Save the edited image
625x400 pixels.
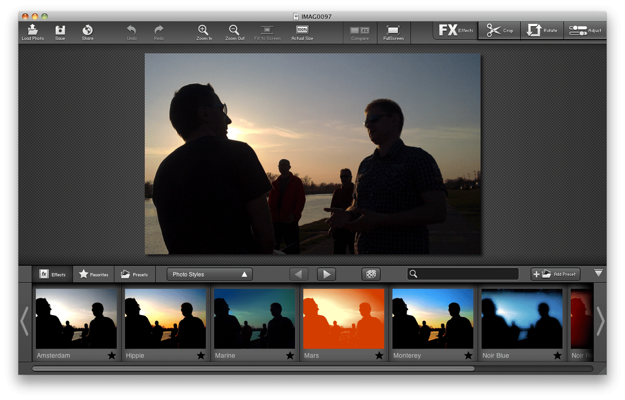point(60,31)
